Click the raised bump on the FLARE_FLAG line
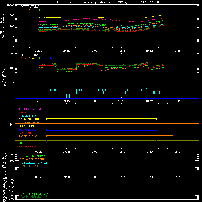Image resolution: width=202 pixels, height=202 pixels. (x=112, y=125)
